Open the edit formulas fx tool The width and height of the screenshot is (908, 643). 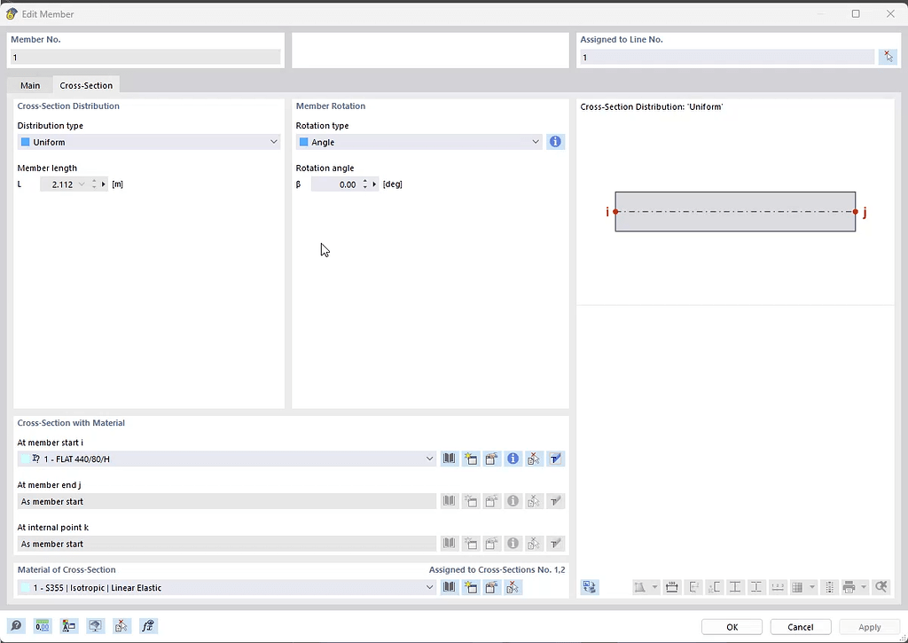pyautogui.click(x=148, y=626)
